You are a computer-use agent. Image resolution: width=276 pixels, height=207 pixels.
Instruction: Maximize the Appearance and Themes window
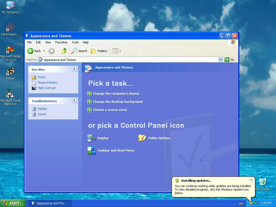coord(229,36)
